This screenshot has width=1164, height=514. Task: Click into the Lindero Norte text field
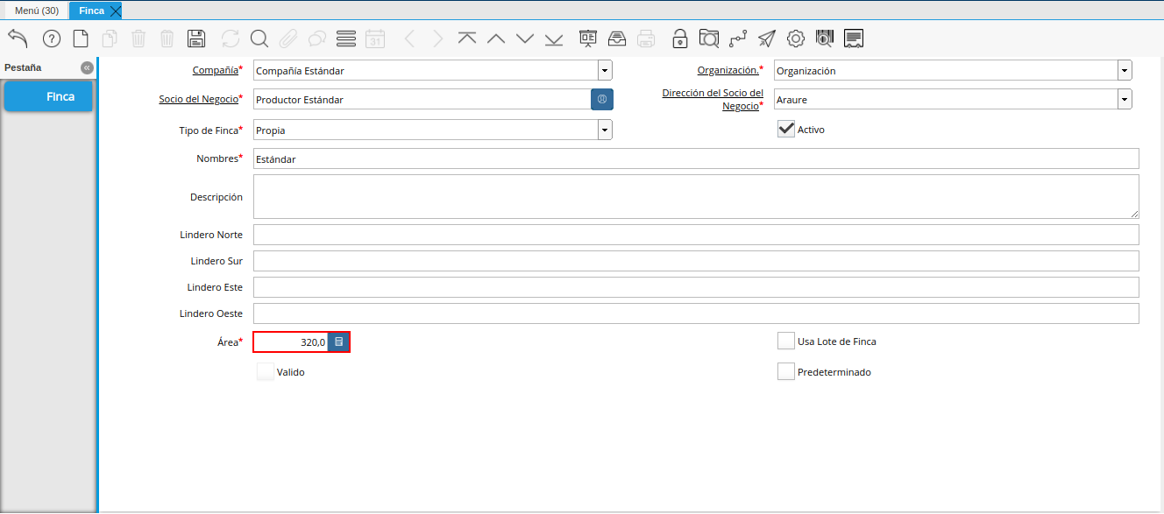(x=696, y=235)
